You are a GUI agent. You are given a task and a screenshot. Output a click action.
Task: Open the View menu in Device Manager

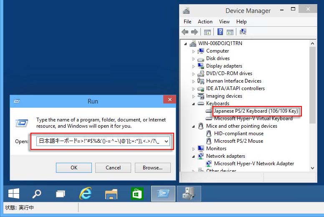coord(224,22)
